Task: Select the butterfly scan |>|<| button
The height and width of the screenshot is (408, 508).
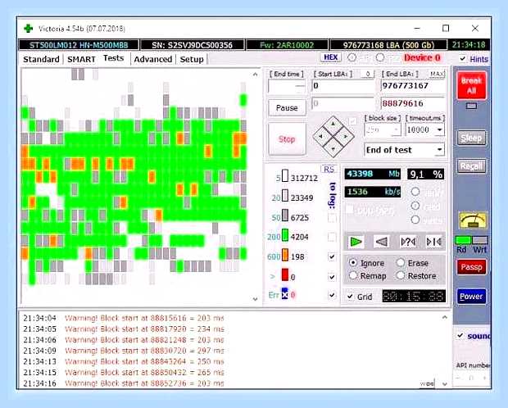Action: [433, 242]
